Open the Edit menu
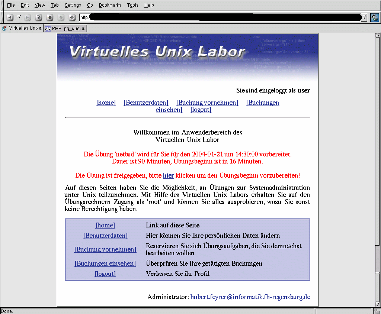Screen dimensions: 381x314 25,5
